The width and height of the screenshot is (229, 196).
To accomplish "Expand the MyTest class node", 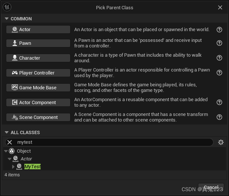I will pyautogui.click(x=13, y=167).
